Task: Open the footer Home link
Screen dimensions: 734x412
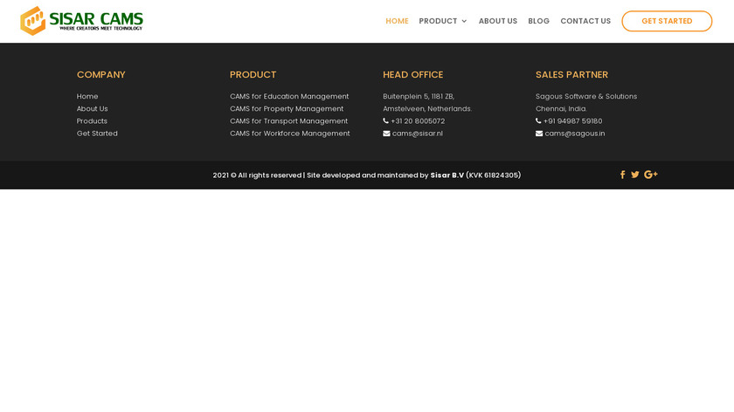Action: (x=87, y=96)
